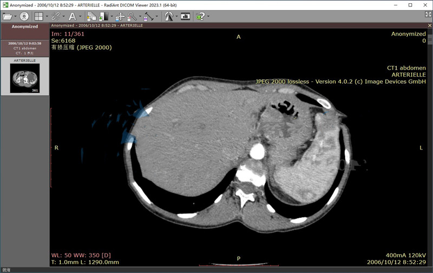433x273 pixels.
Task: Toggle full screen mode icon
Action: 428,15
